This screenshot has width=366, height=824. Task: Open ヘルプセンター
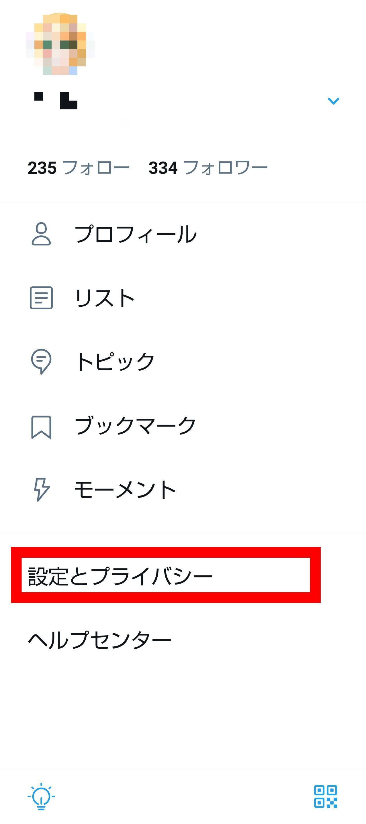99,640
